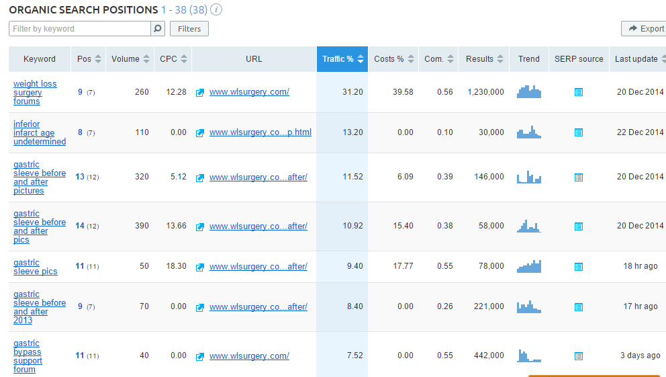Select traffic value 31.20
The width and height of the screenshot is (666, 377).
[352, 92]
